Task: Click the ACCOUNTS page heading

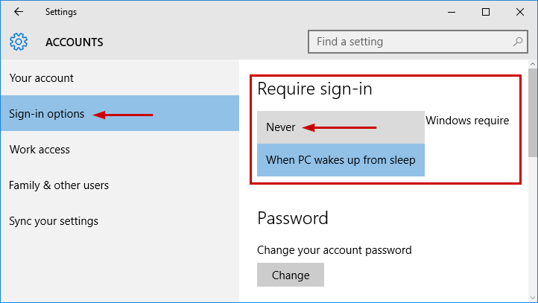Action: (x=74, y=42)
